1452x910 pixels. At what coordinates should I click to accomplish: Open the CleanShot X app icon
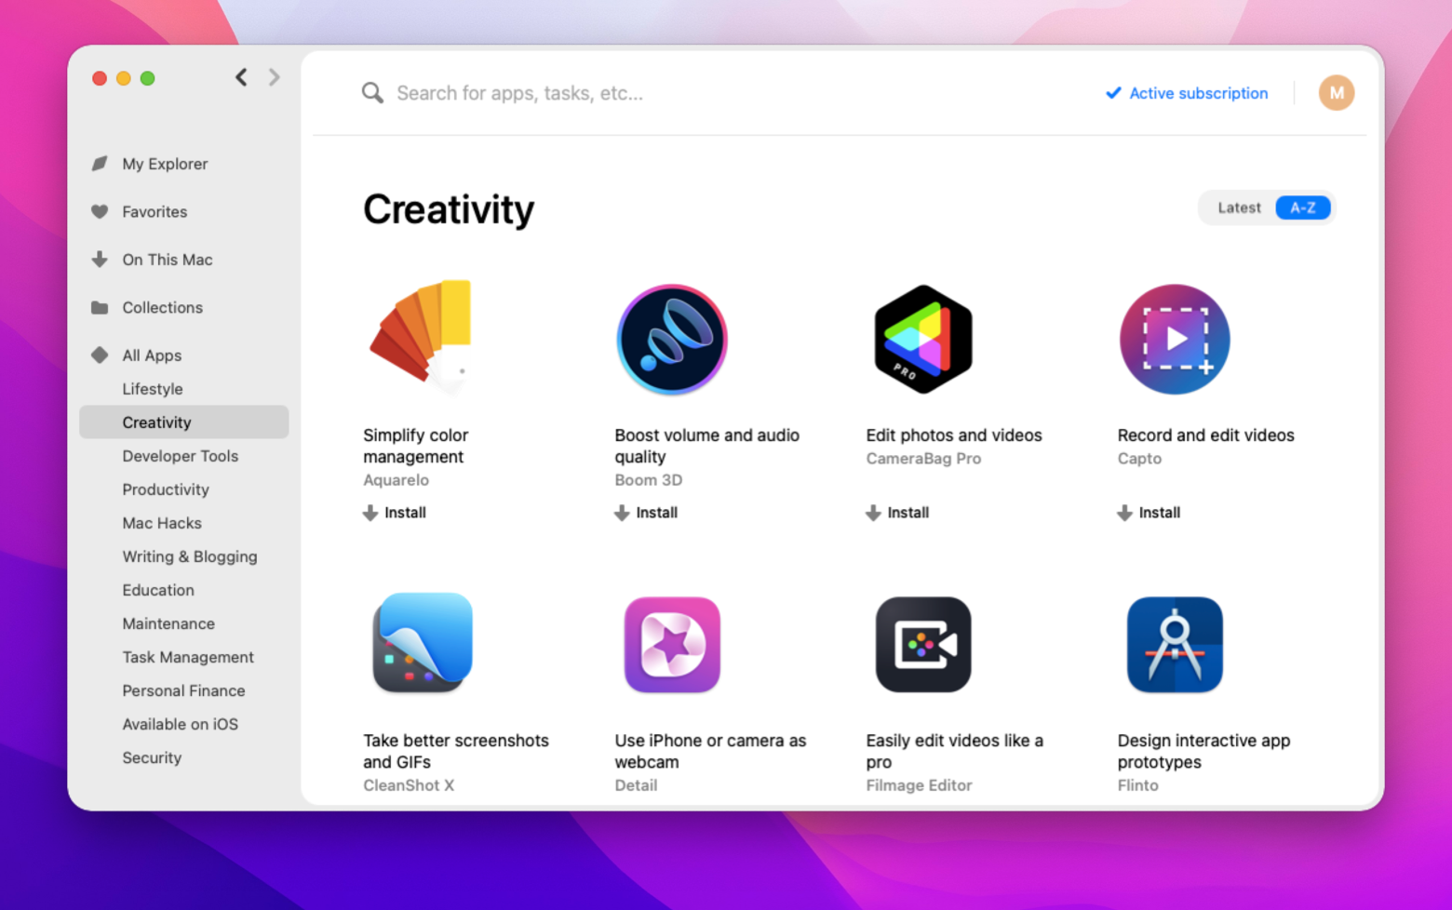pos(423,644)
